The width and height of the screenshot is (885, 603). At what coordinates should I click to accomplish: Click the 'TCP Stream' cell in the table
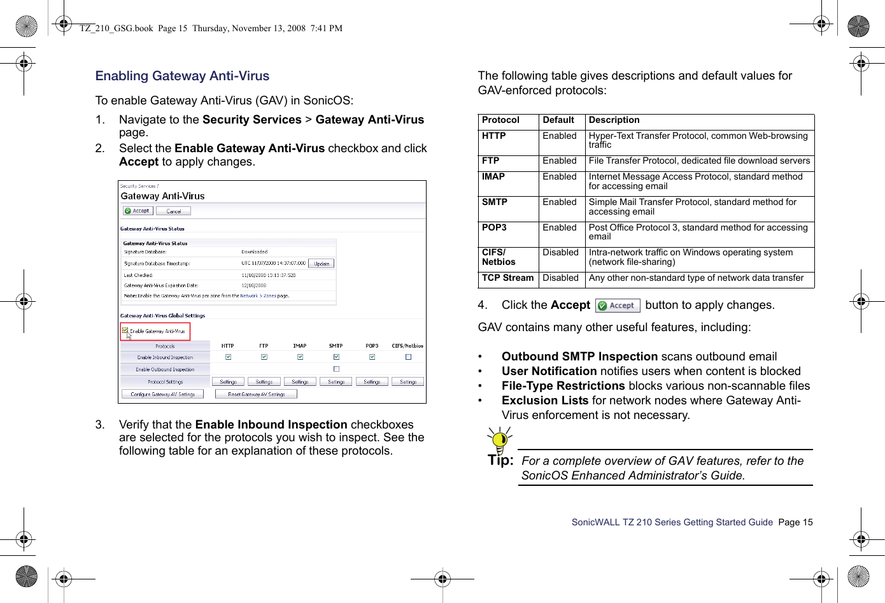tap(507, 278)
